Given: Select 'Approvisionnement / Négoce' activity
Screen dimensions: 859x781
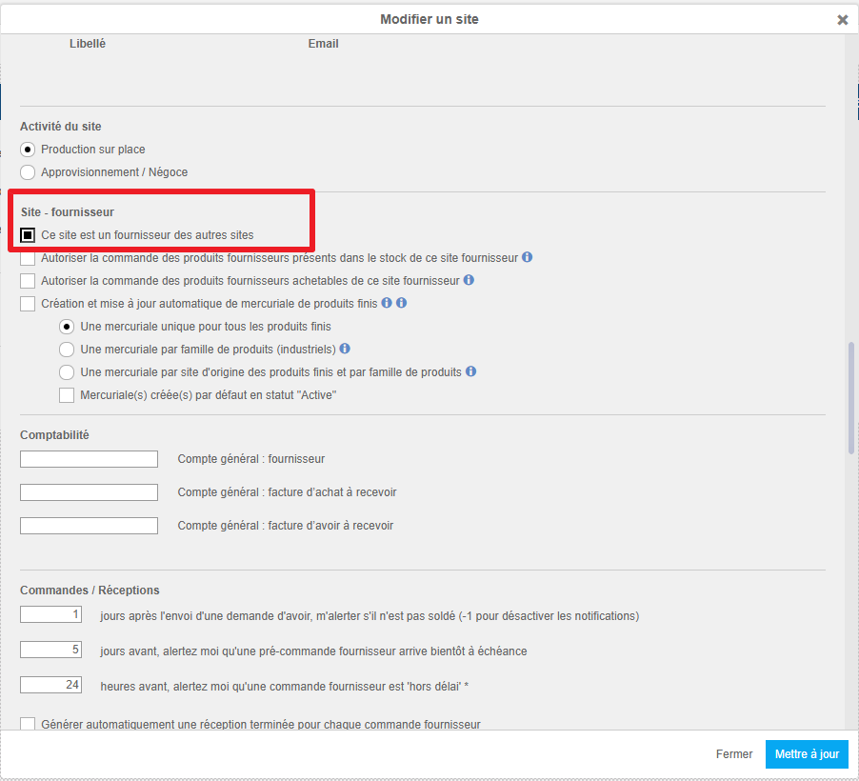Looking at the screenshot, I should coord(28,172).
